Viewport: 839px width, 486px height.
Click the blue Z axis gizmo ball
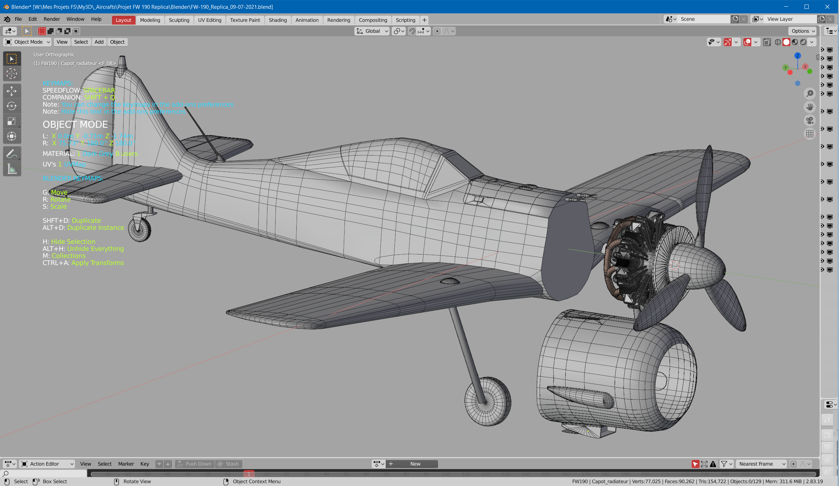click(x=797, y=56)
